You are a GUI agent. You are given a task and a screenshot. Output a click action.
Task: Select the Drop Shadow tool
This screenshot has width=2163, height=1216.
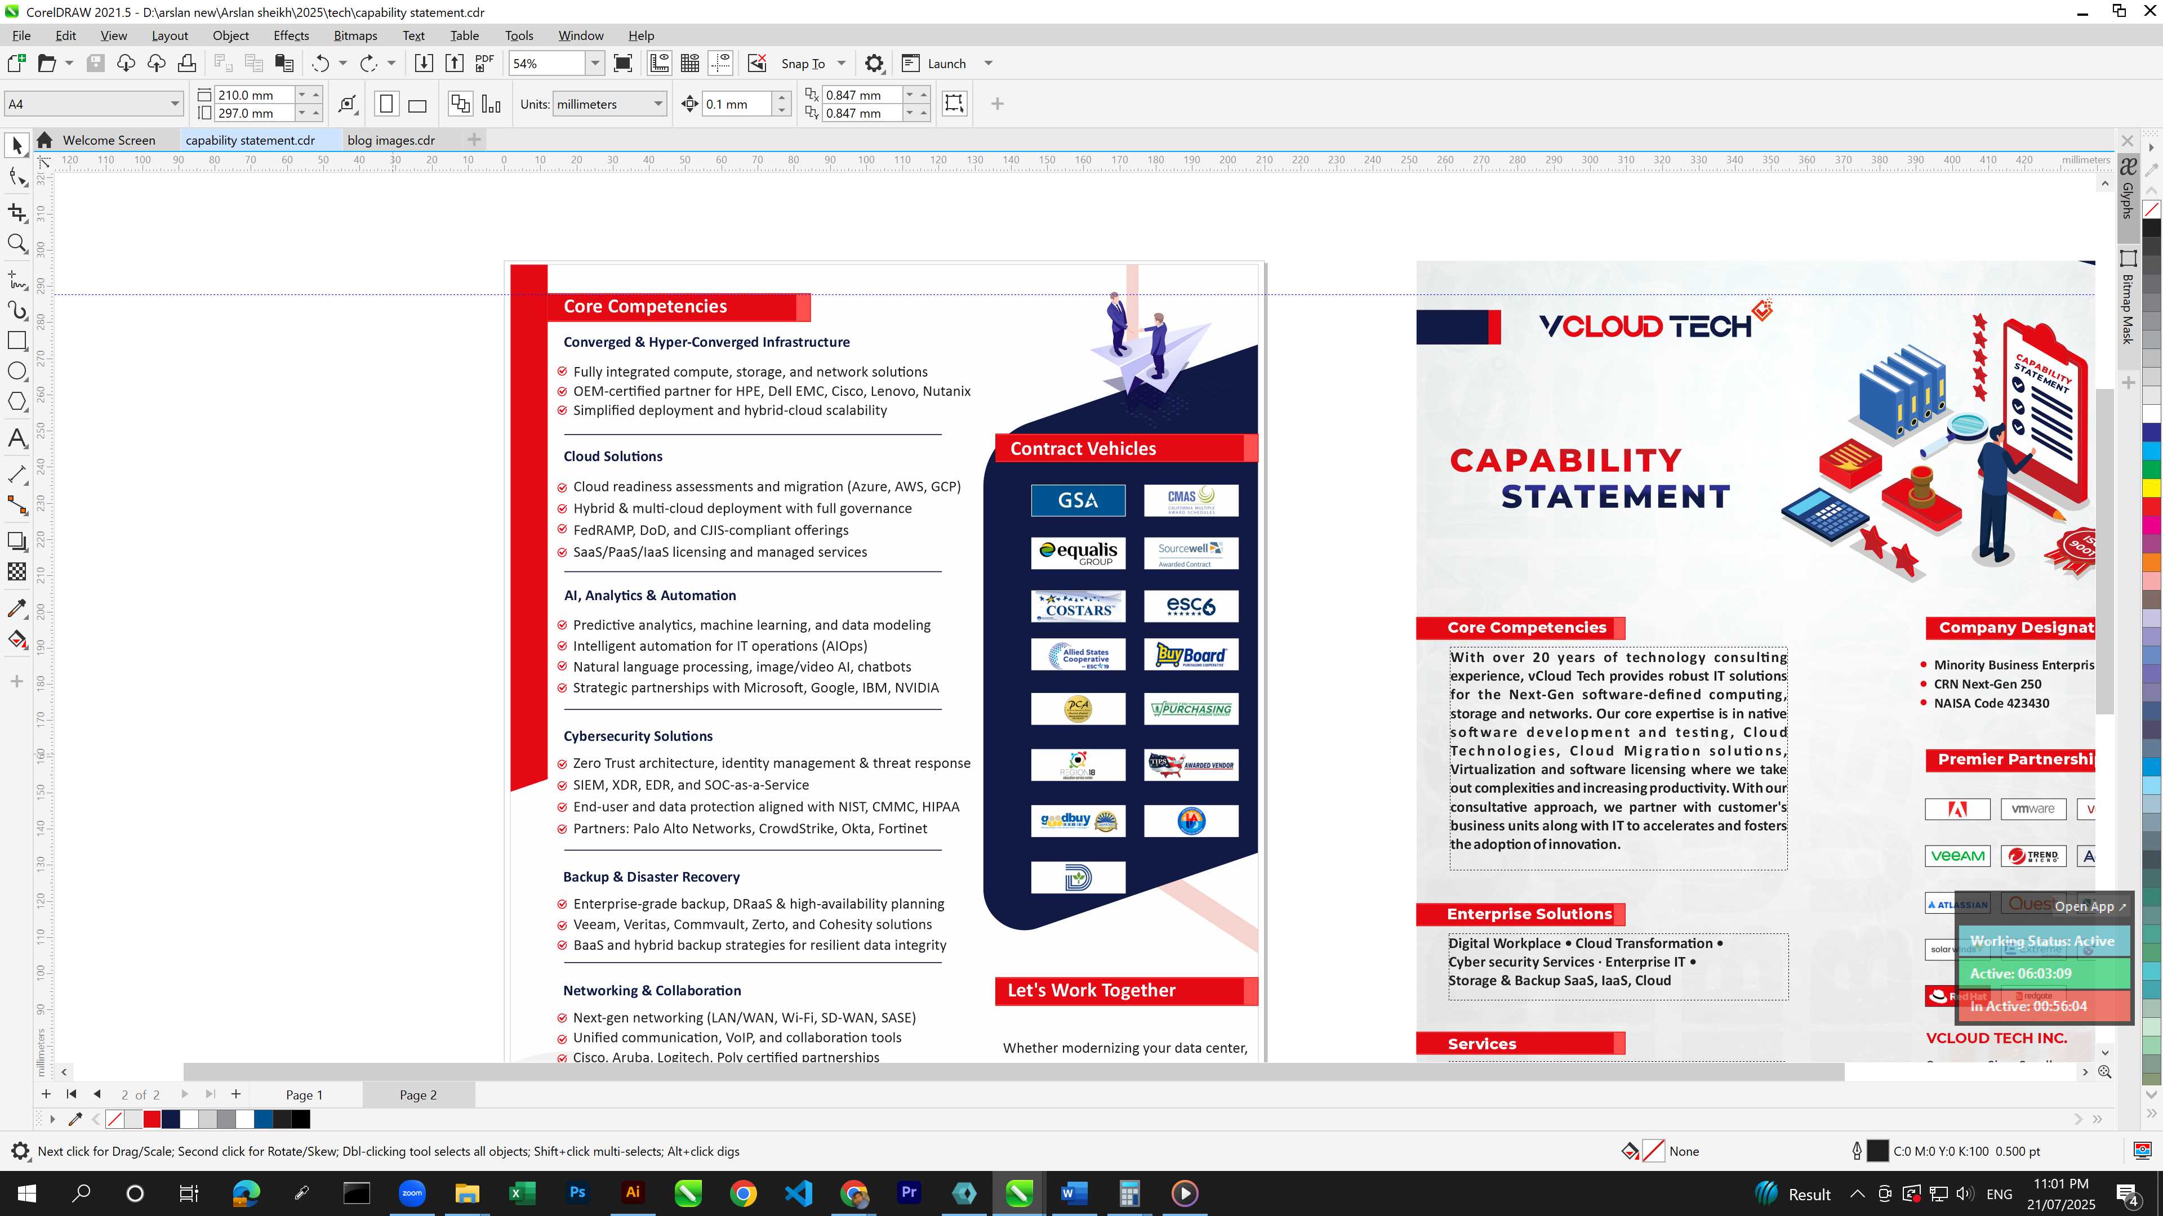pyautogui.click(x=17, y=541)
